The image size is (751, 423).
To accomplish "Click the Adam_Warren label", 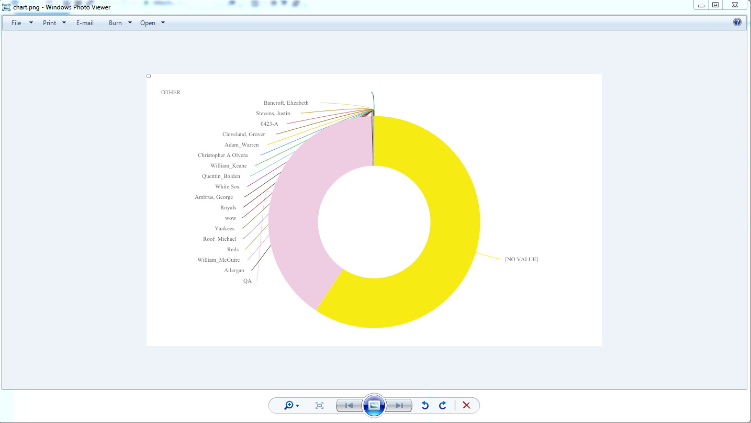I will pyautogui.click(x=242, y=144).
